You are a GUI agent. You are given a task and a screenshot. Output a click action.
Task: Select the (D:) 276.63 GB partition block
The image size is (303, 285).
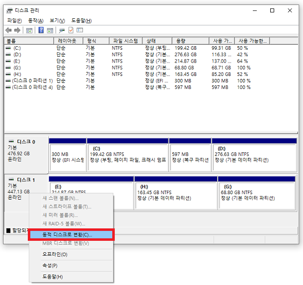(253, 154)
